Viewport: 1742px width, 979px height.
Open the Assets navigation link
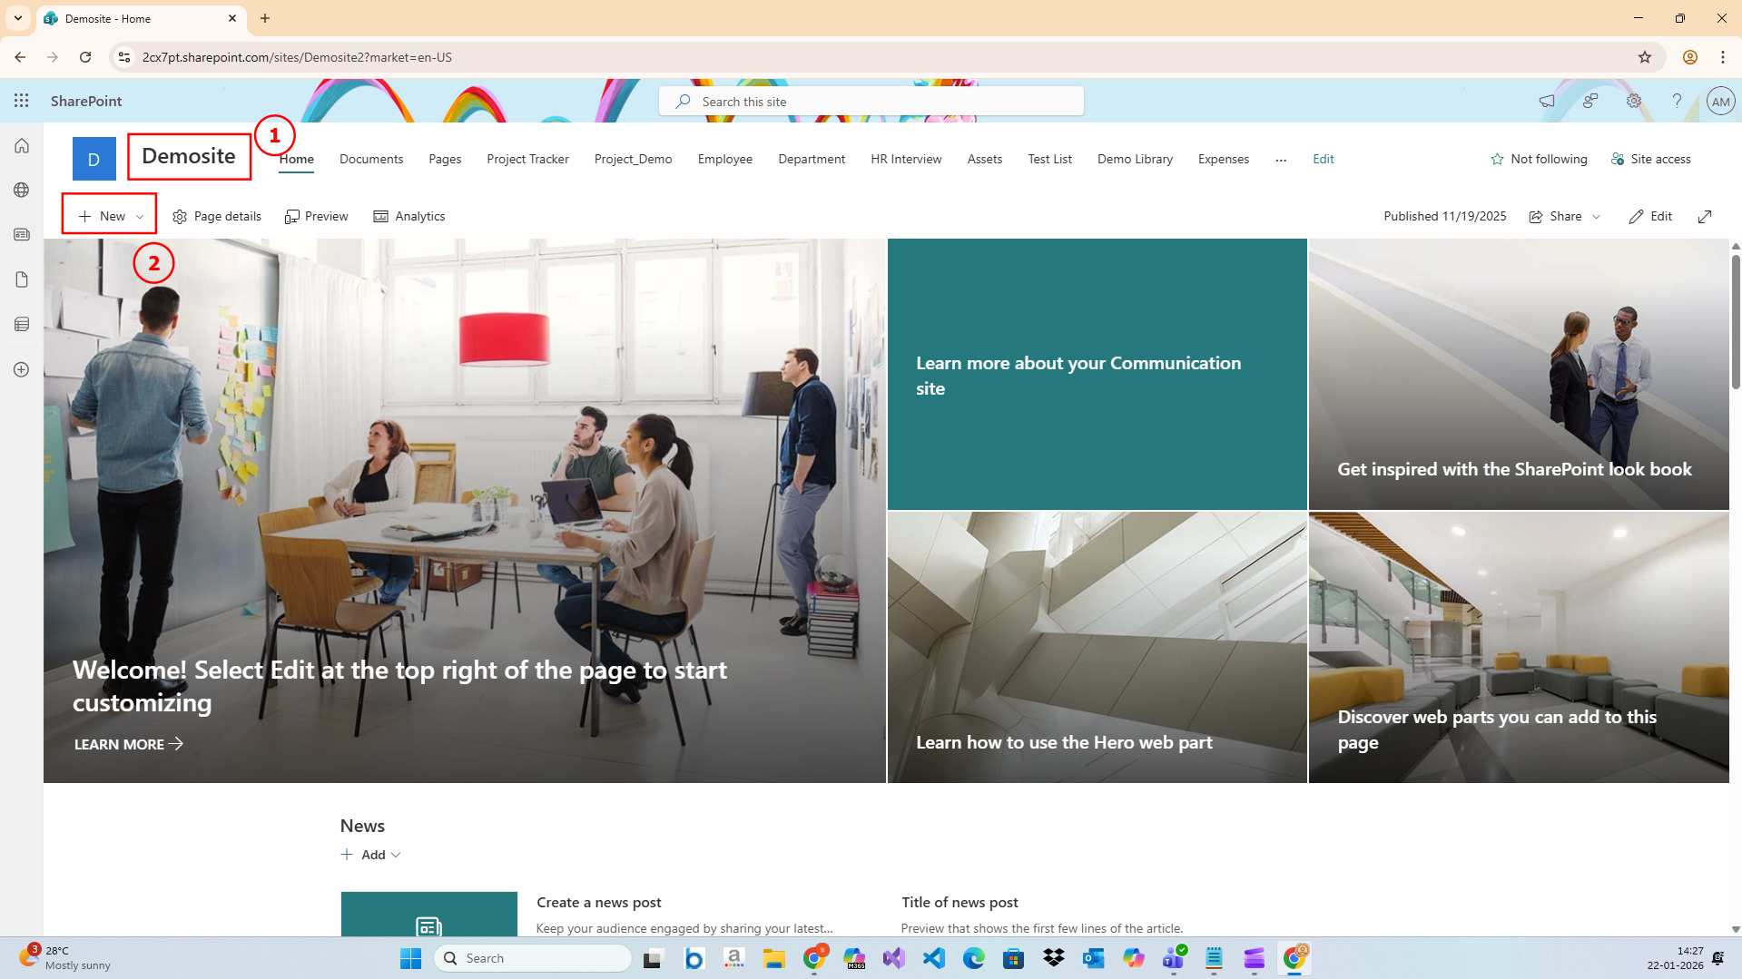click(985, 159)
